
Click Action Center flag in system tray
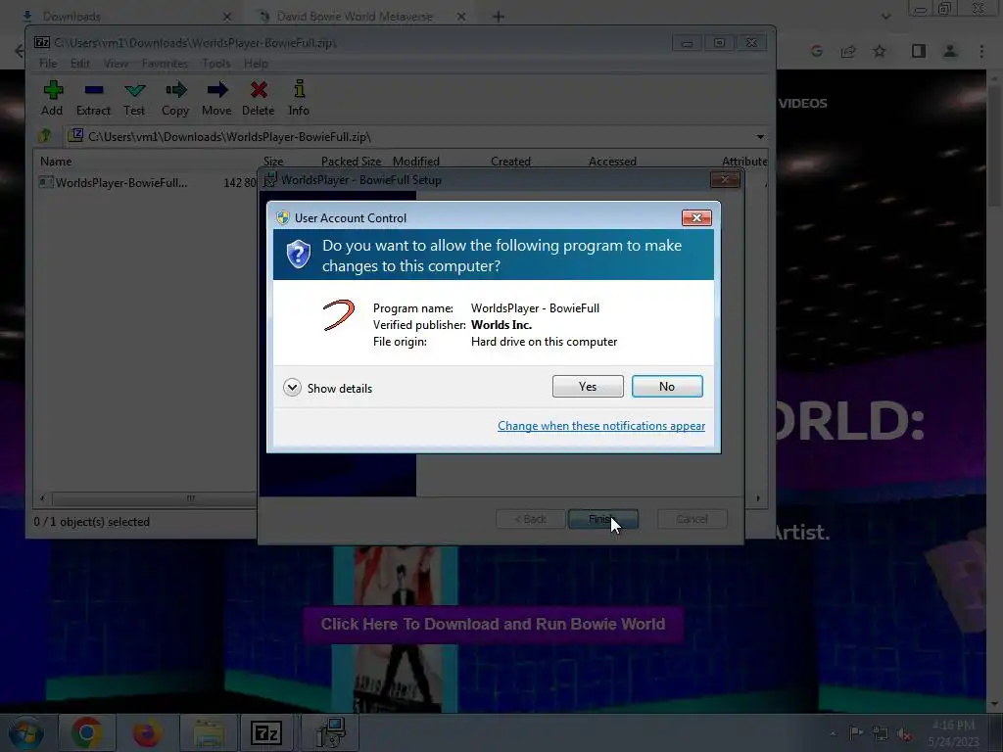(x=855, y=733)
